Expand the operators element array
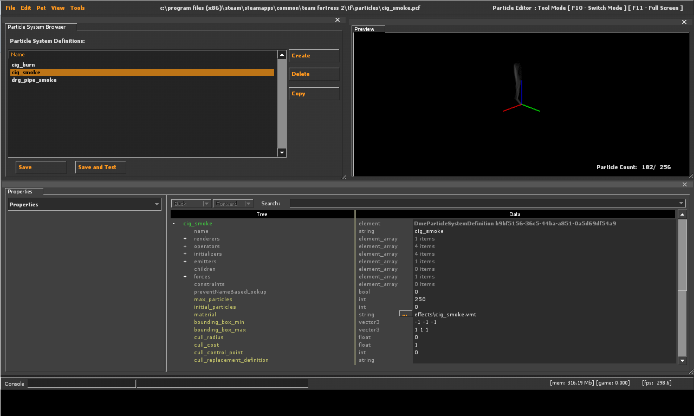Viewport: 694px width, 416px height. tap(185, 246)
